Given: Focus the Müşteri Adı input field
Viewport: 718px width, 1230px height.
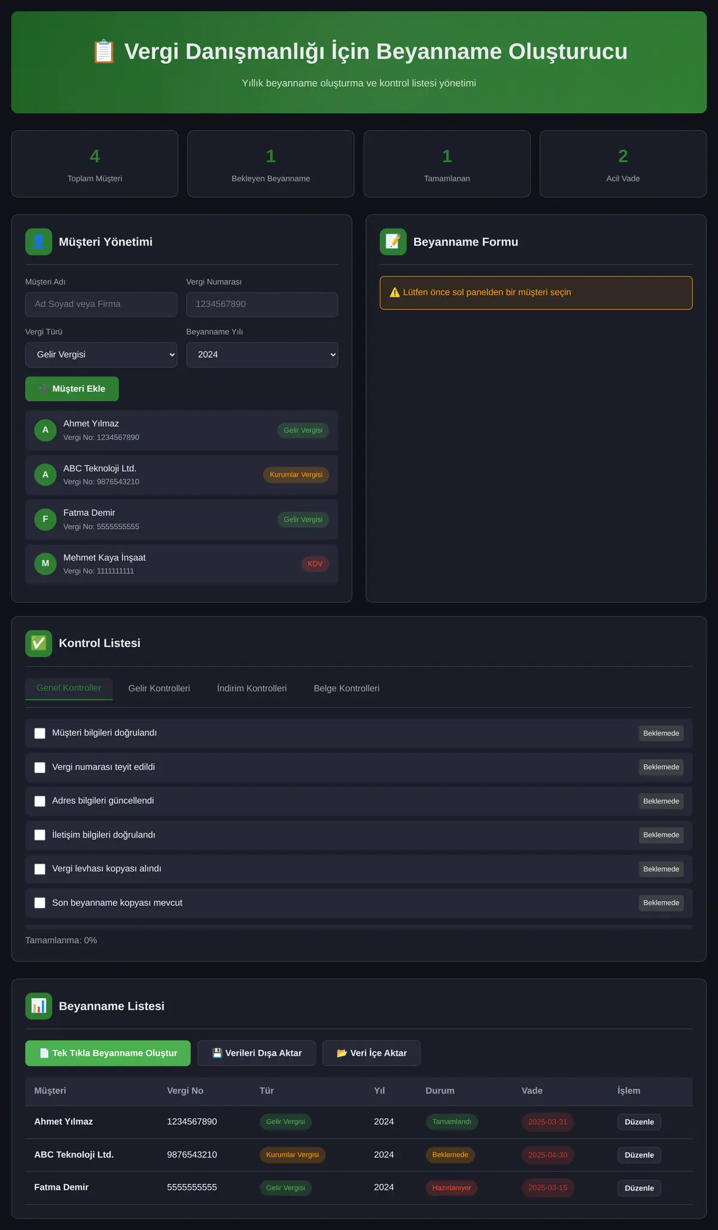Looking at the screenshot, I should (x=101, y=305).
